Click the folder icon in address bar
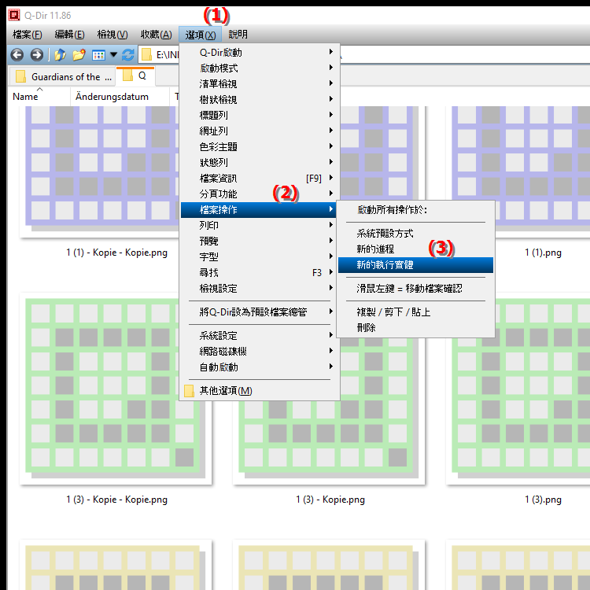The height and width of the screenshot is (590, 590). click(146, 55)
